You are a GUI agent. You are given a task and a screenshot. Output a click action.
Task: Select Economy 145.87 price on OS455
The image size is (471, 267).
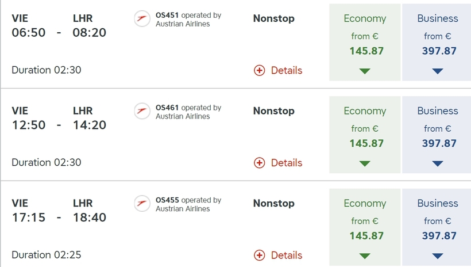click(x=366, y=236)
